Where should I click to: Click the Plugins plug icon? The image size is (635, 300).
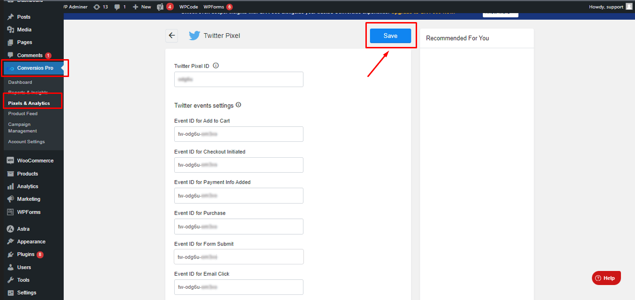10,254
